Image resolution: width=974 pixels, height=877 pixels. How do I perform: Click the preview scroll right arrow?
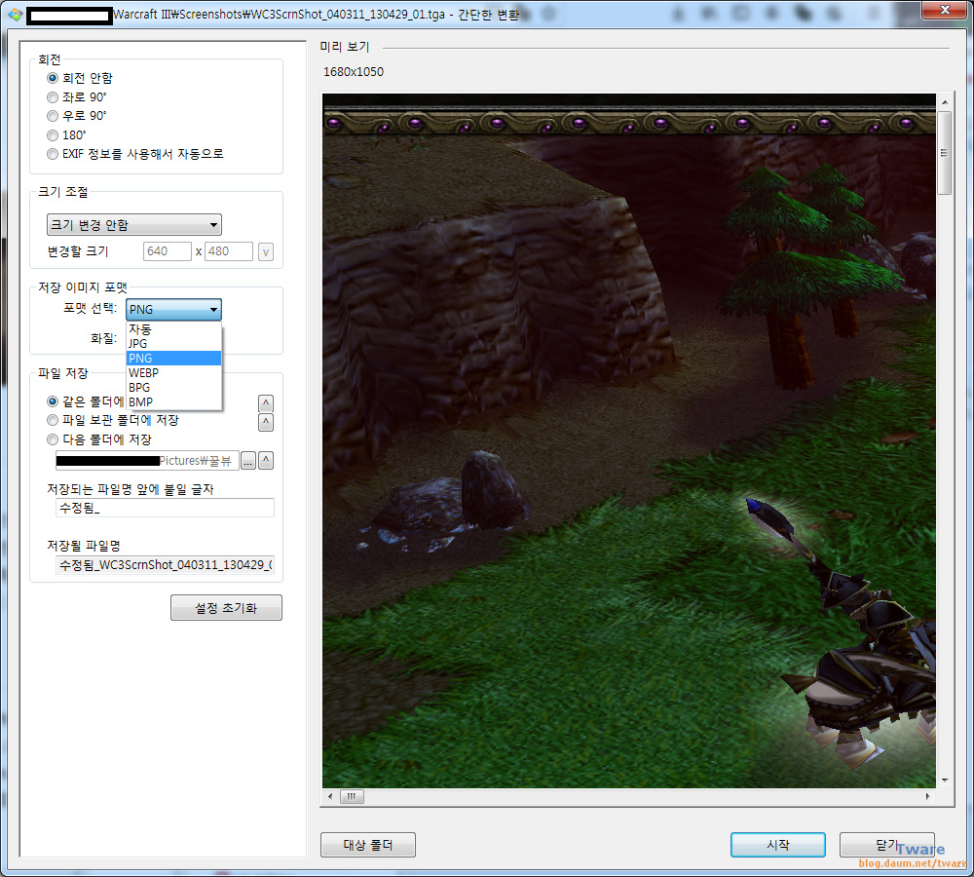[x=927, y=796]
